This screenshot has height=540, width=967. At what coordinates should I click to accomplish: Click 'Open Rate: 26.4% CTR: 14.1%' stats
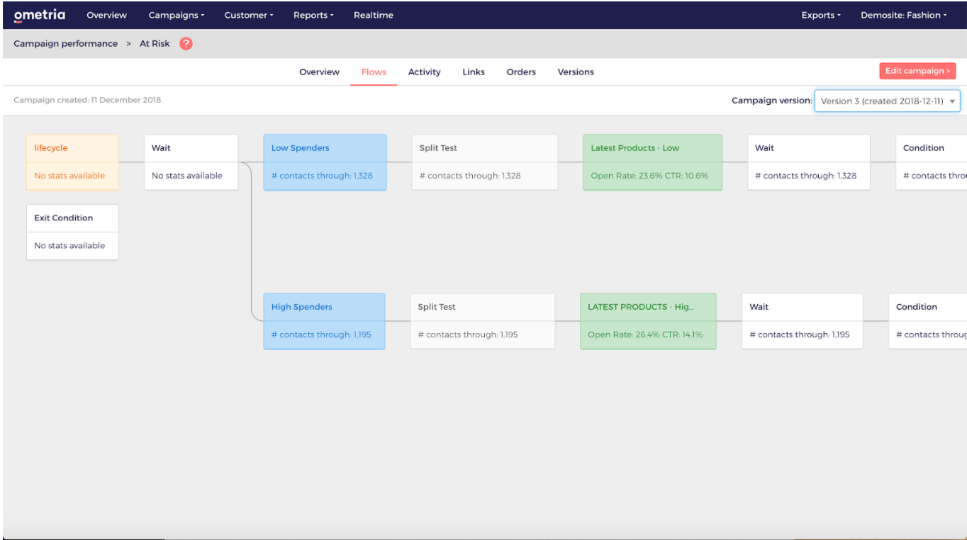645,334
